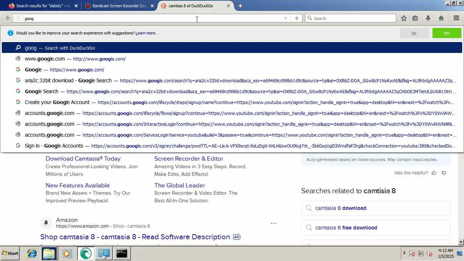Image resolution: width=464 pixels, height=261 pixels.
Task: Click Yes to enable search suggestions
Action: 447,33
